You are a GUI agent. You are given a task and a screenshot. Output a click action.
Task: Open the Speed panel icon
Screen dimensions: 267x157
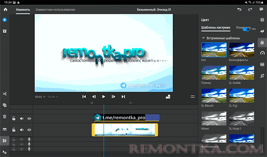pos(262,53)
